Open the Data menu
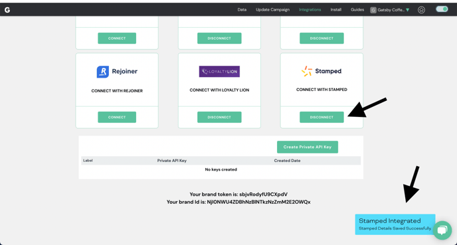The image size is (457, 245). coord(242,9)
